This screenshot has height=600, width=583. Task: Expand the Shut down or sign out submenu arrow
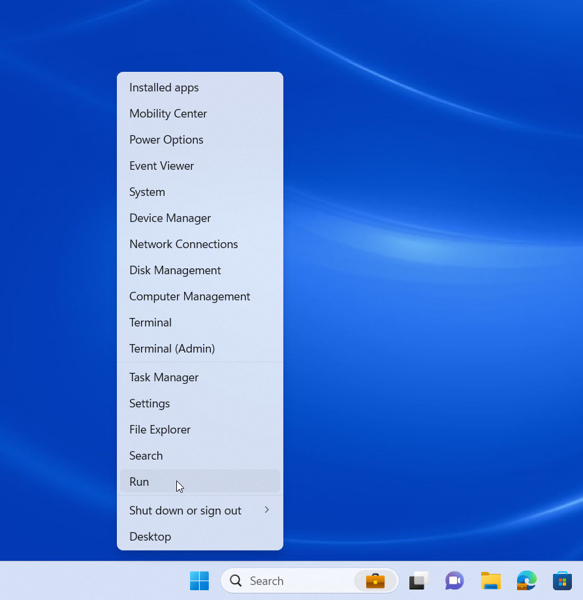[266, 510]
